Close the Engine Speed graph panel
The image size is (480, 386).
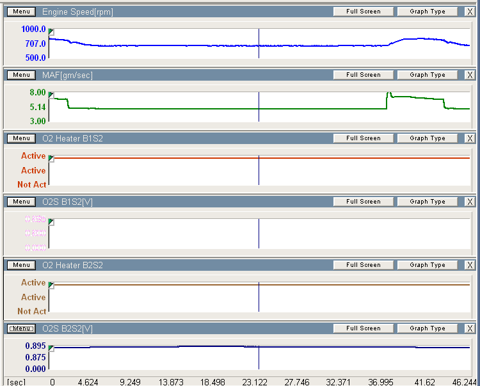tap(470, 12)
